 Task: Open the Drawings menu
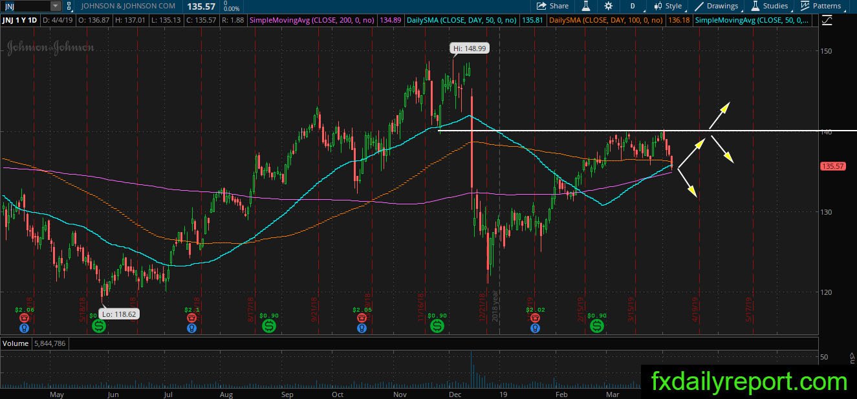[716, 6]
